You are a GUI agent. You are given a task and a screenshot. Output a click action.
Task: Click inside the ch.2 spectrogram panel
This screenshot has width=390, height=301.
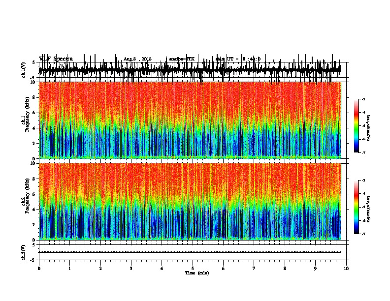click(x=190, y=202)
